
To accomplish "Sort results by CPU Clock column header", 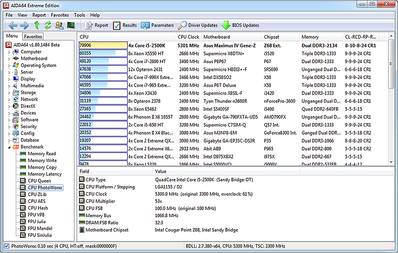I will pos(188,37).
